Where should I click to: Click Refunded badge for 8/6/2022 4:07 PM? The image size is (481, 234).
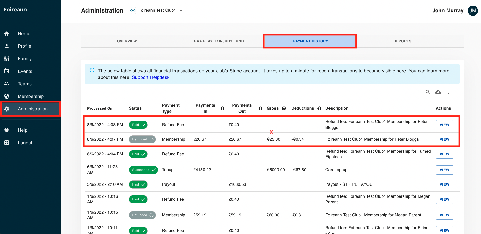pyautogui.click(x=142, y=139)
